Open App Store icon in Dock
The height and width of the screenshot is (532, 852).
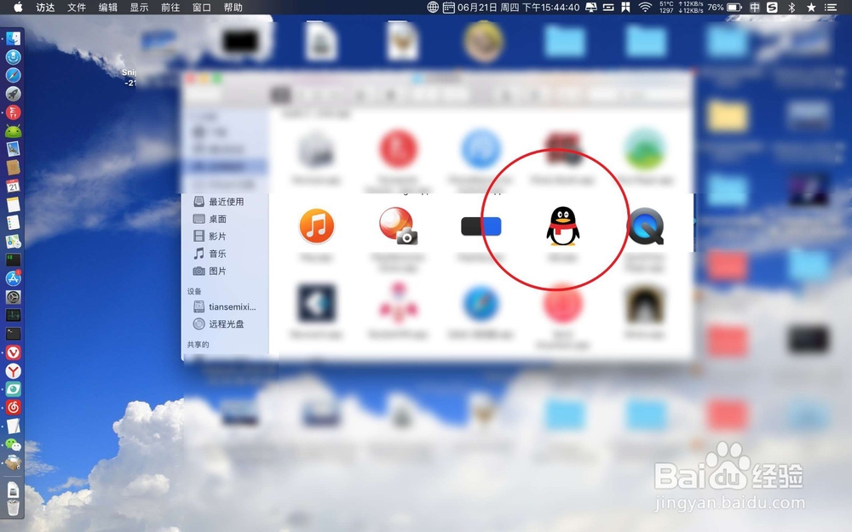[x=13, y=278]
